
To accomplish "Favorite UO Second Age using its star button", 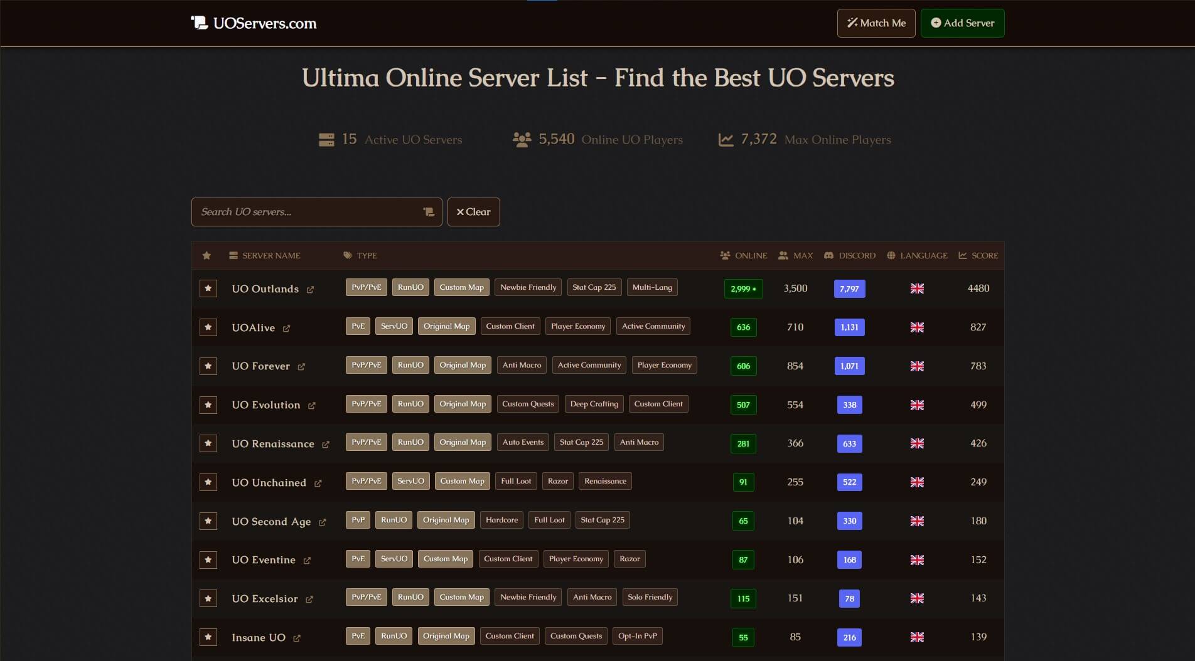I will (208, 521).
